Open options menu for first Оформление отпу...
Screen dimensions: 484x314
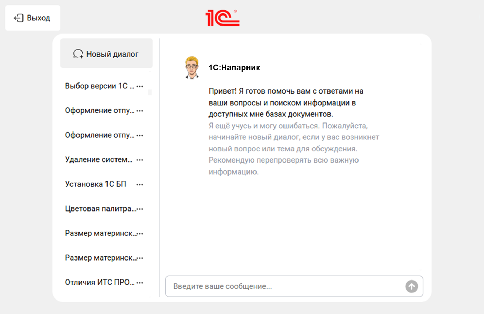tap(140, 111)
